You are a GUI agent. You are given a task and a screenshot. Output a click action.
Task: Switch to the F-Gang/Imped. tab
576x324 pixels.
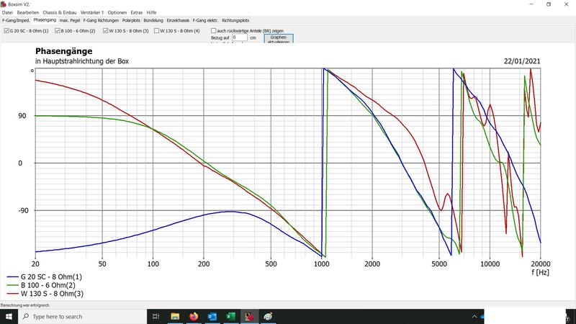coord(16,21)
